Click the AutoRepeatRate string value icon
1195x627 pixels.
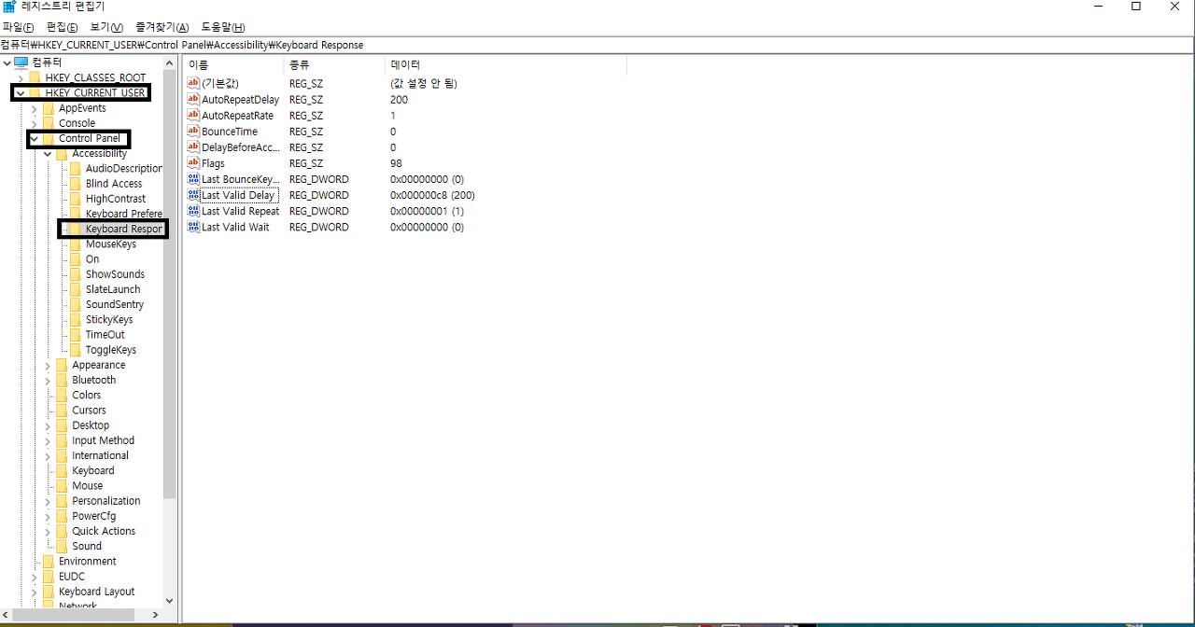click(194, 115)
